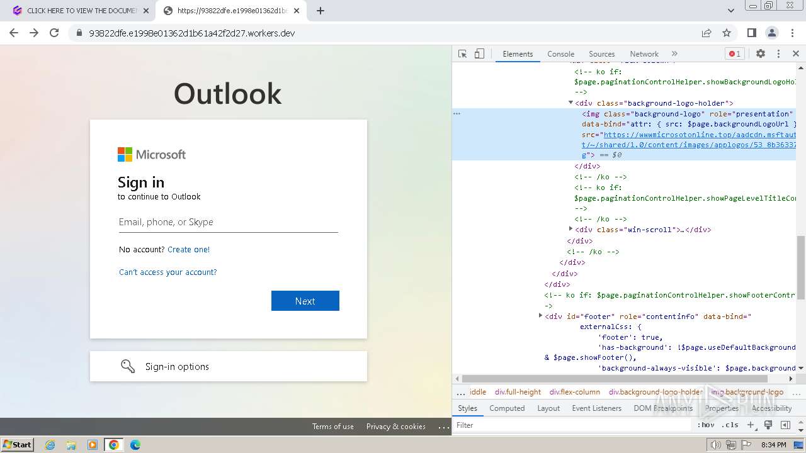This screenshot has width=806, height=453.
Task: Close the DevTools panel
Action: coord(795,54)
